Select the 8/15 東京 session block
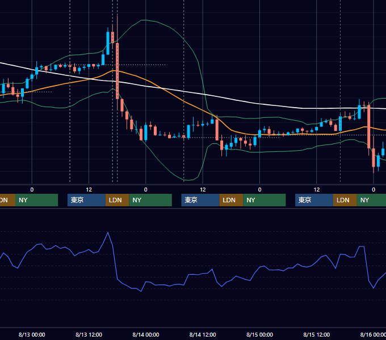 point(314,200)
